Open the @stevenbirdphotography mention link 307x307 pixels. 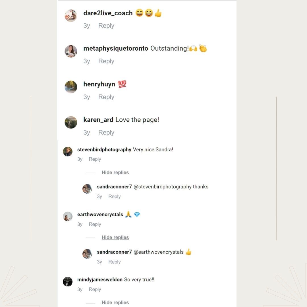tap(162, 187)
